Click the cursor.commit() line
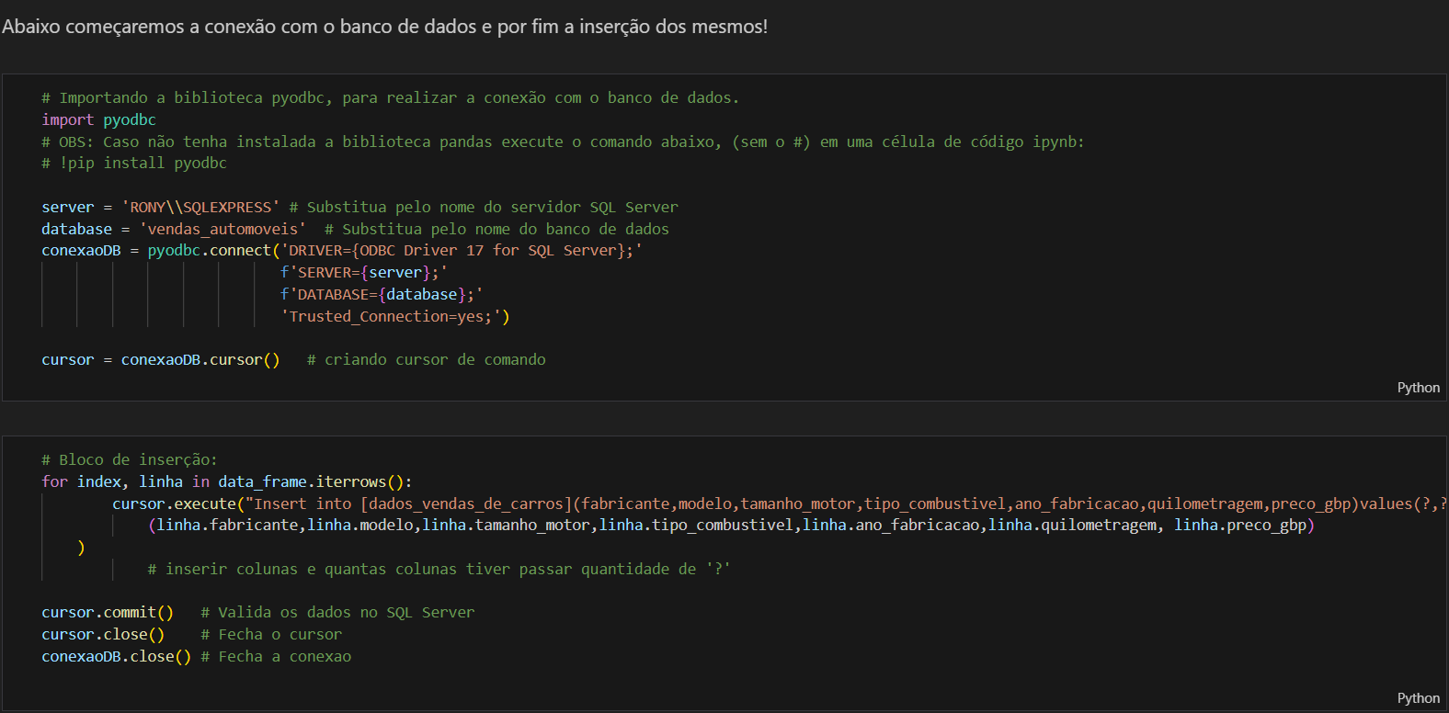The width and height of the screenshot is (1449, 713). 107,612
